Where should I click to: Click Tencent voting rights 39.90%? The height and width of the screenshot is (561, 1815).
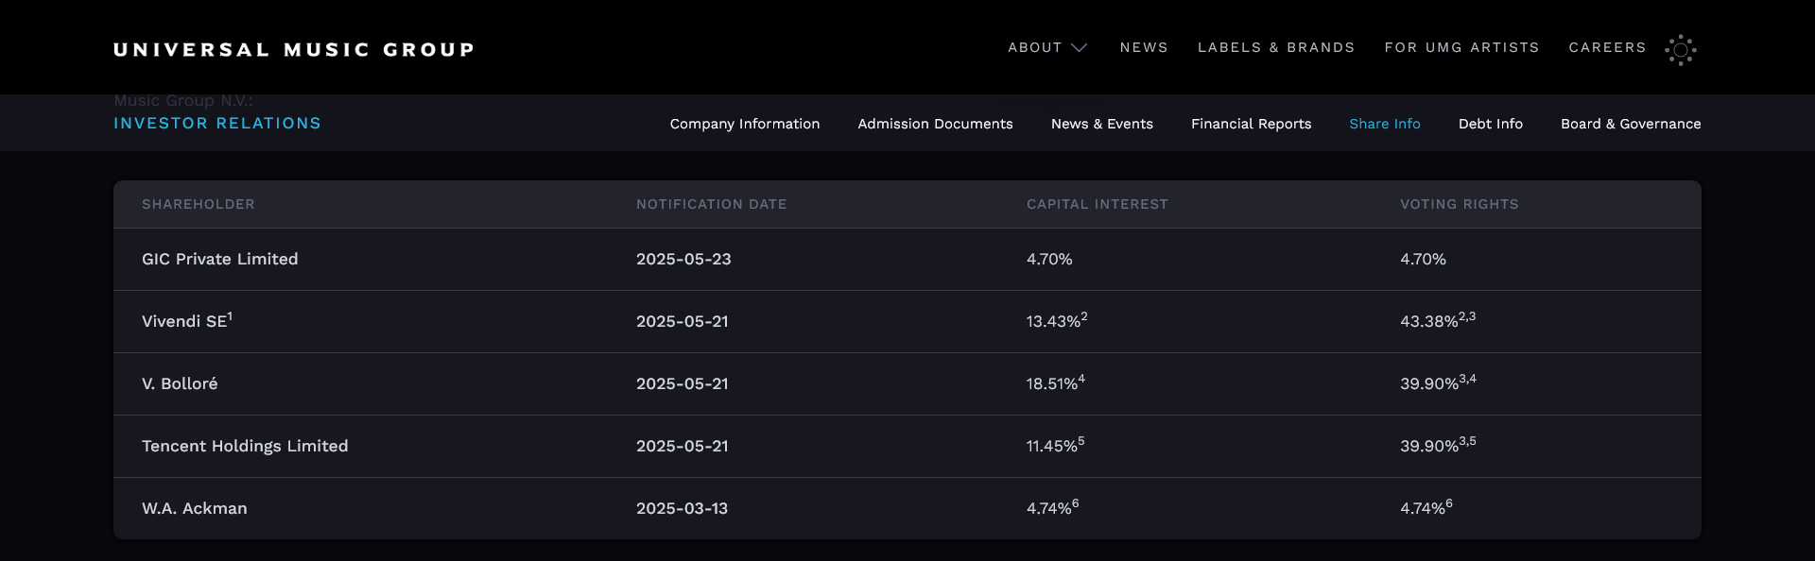[x=1438, y=446]
